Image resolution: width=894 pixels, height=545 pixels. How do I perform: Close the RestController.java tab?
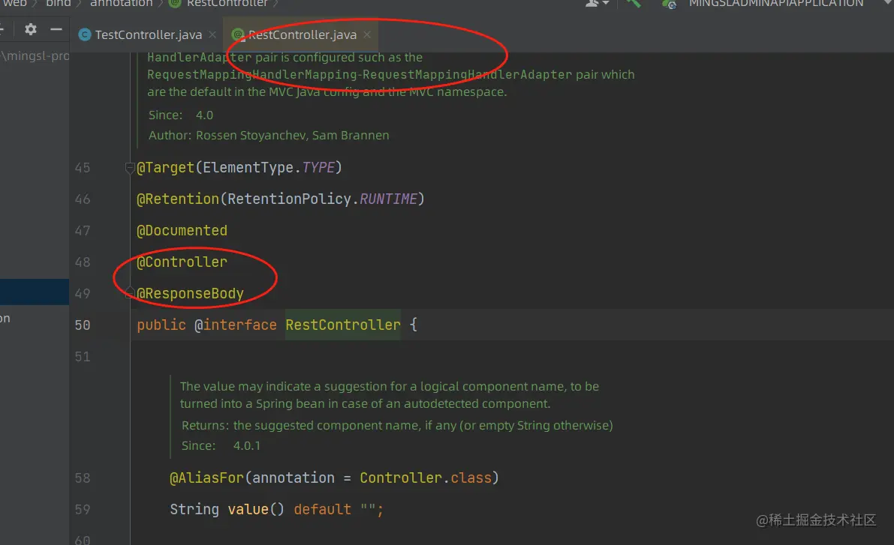click(367, 34)
